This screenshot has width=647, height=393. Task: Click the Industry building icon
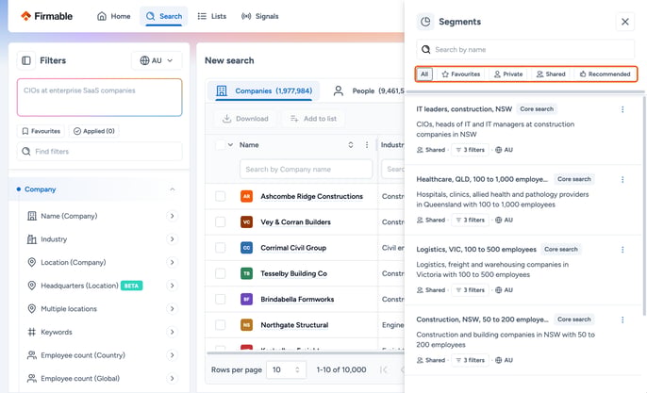(x=32, y=239)
